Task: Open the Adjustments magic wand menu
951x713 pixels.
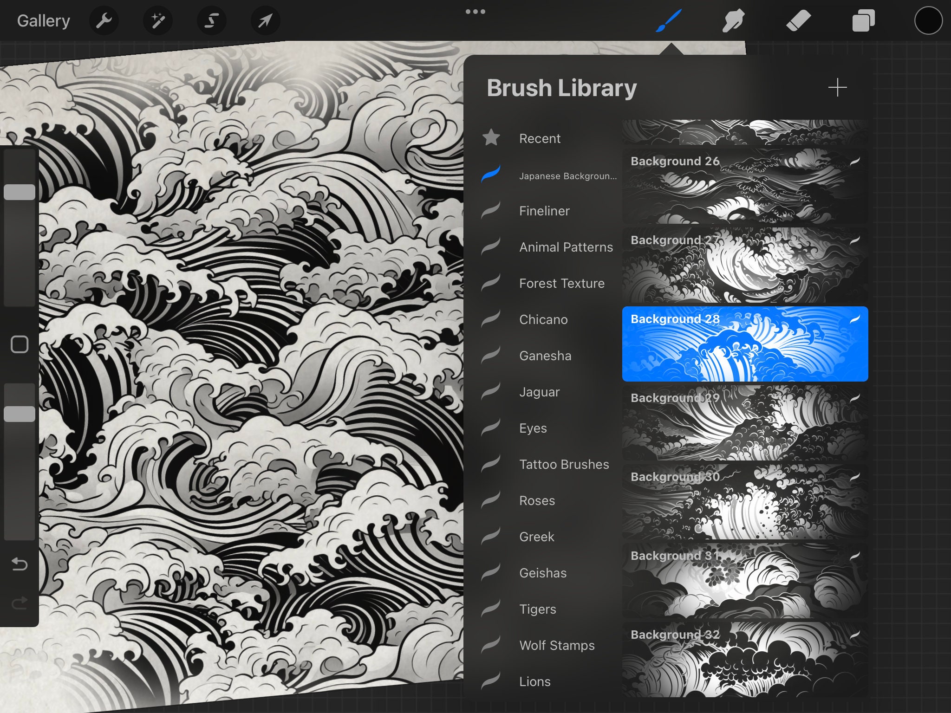Action: pyautogui.click(x=158, y=20)
